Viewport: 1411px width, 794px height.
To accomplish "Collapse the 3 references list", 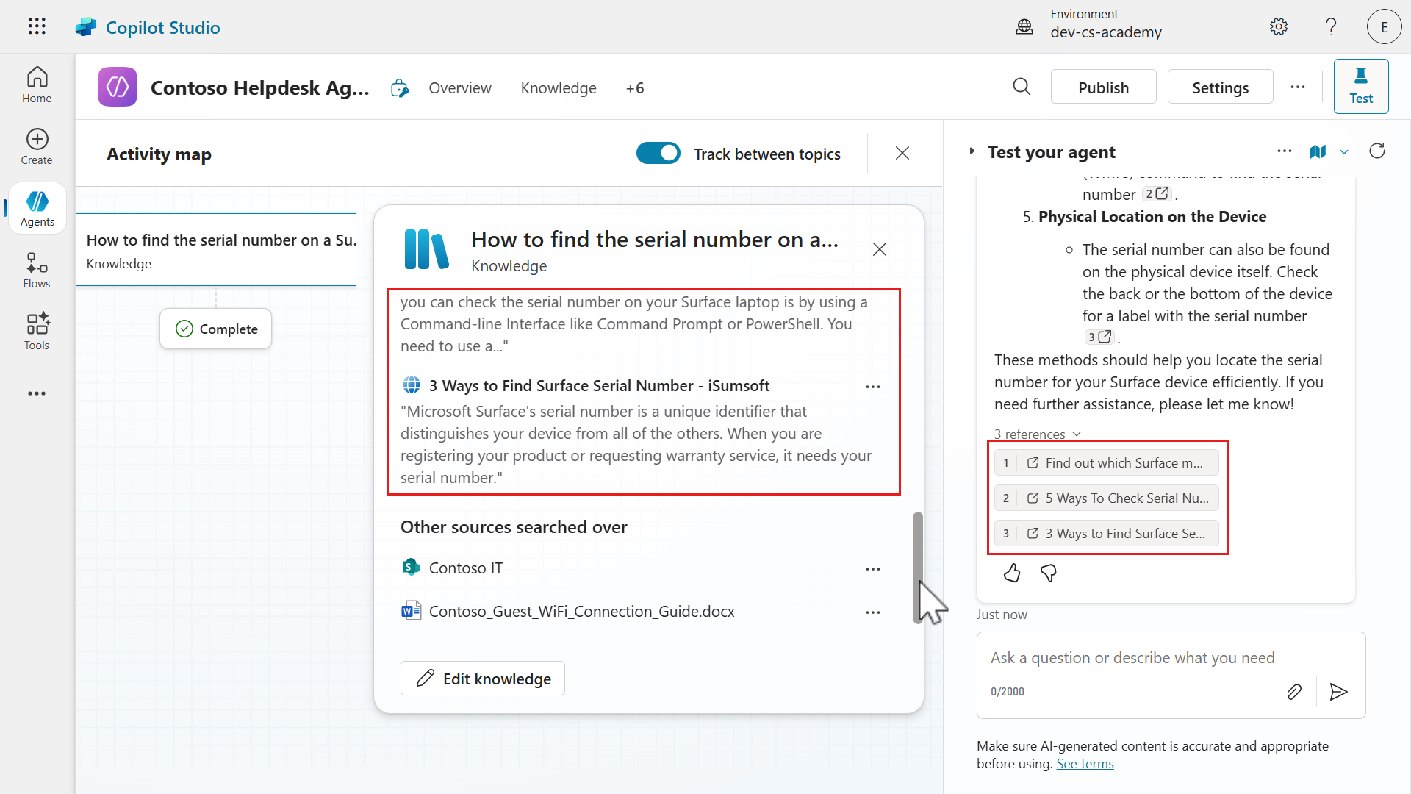I will point(1077,434).
